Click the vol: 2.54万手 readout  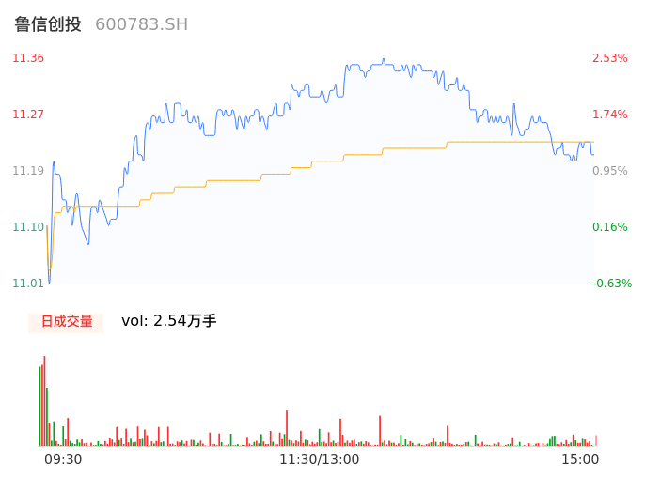click(x=169, y=321)
